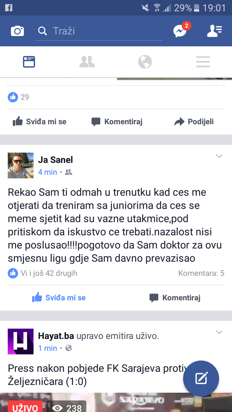Like the top post with Sviđa mi se

coord(39,122)
